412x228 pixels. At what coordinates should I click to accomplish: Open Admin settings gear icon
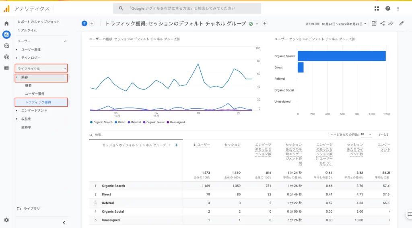pos(6,220)
